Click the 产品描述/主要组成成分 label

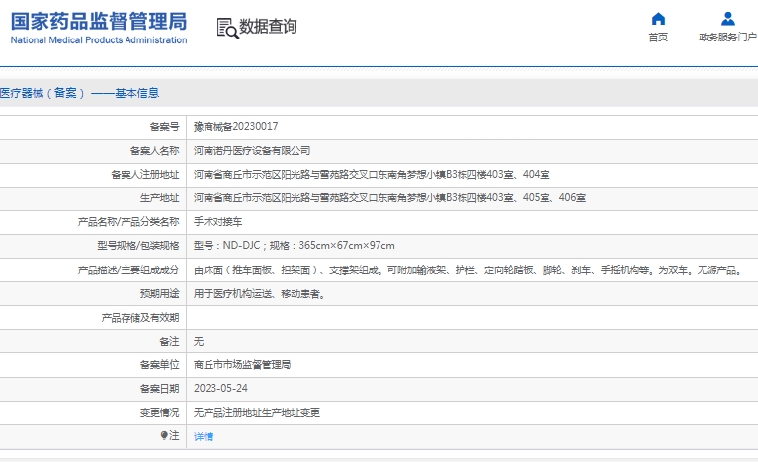(128, 269)
